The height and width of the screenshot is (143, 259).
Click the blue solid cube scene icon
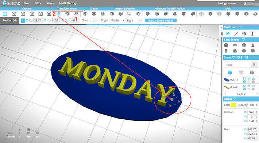point(230,72)
